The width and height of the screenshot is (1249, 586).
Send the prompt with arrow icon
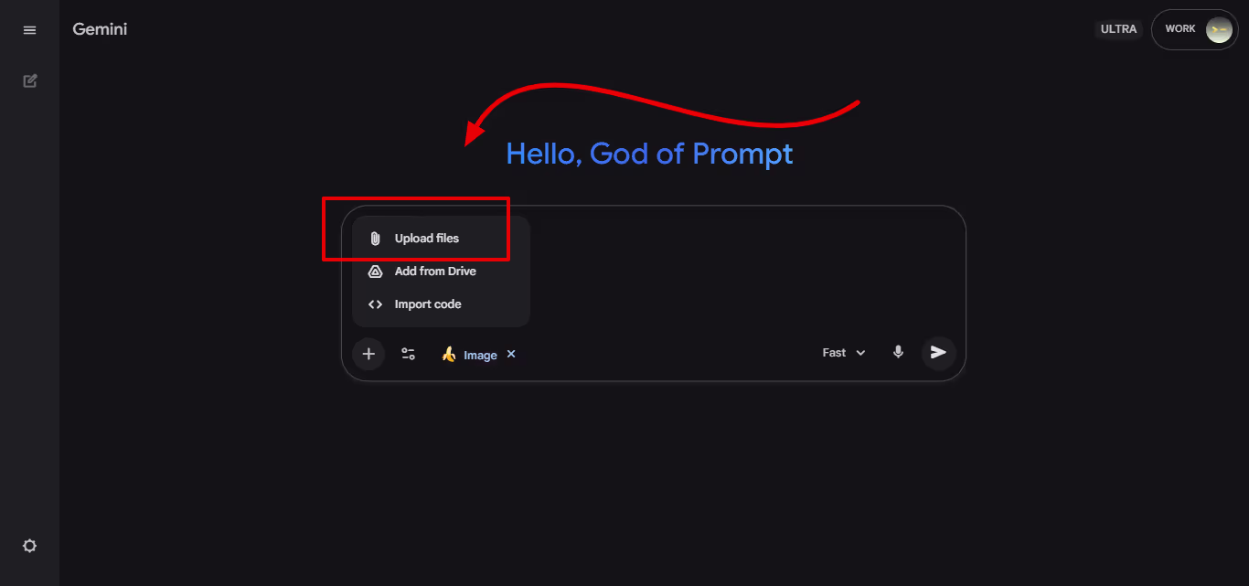[x=938, y=352]
